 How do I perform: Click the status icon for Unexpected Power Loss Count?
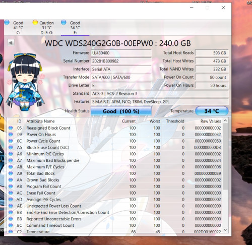[x=11, y=206]
